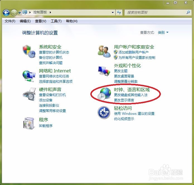Click 查看网络状态和任务 link
The image size is (194, 185).
(x=54, y=76)
